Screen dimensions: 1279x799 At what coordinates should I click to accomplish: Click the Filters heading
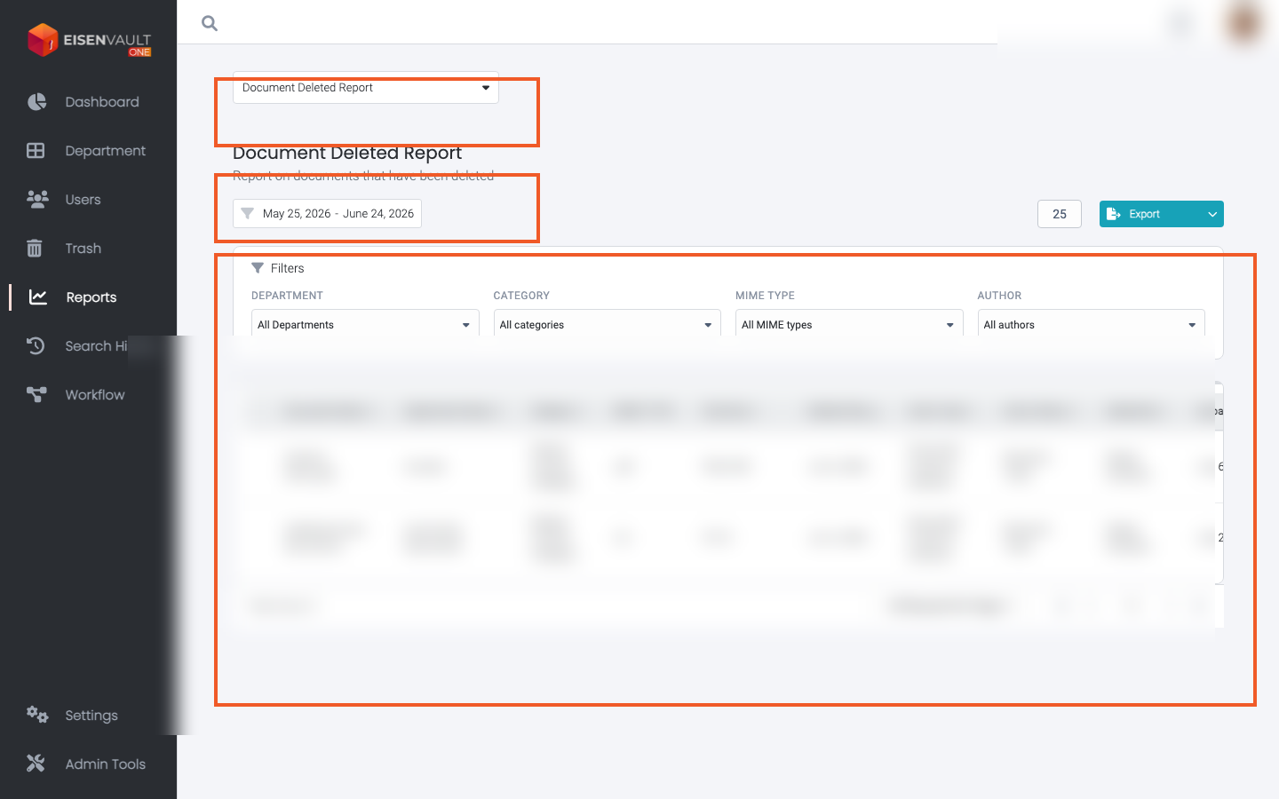coord(288,268)
